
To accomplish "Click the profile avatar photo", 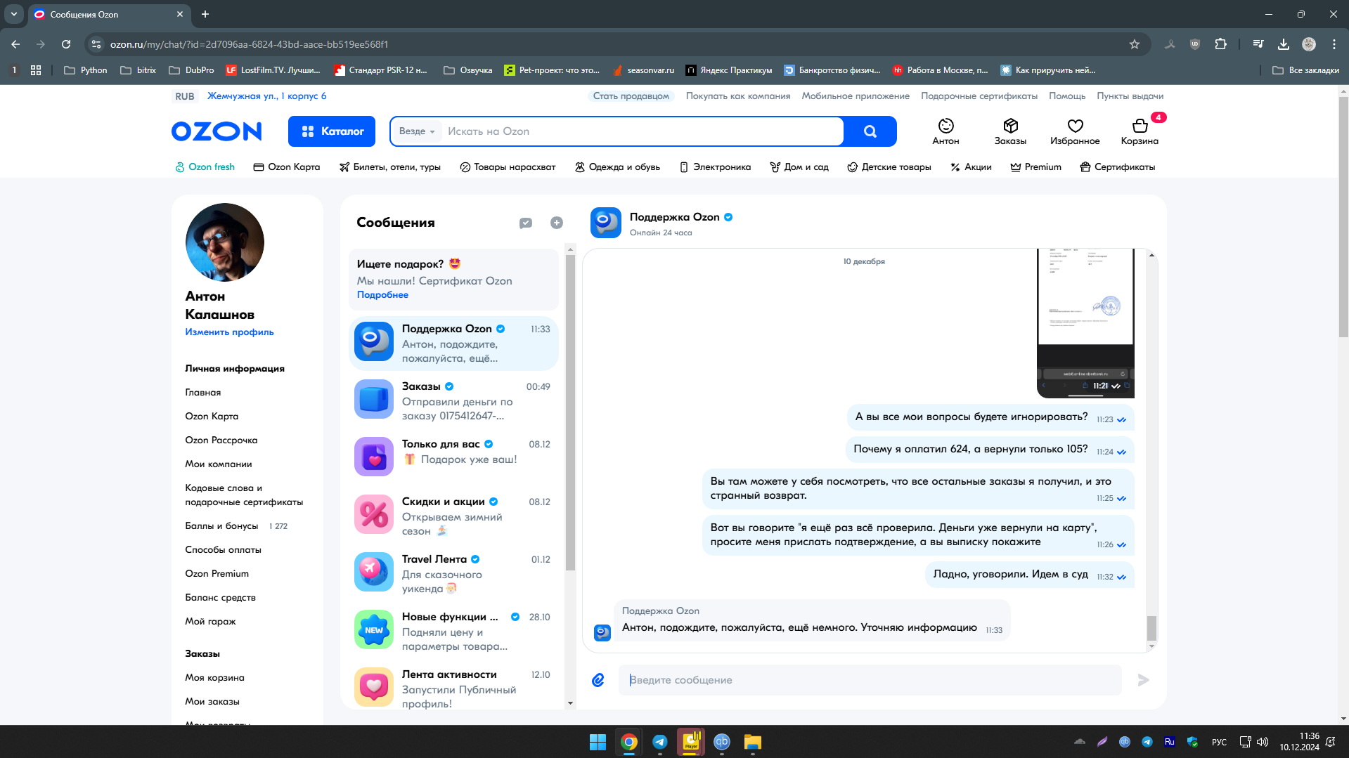I will coord(225,242).
